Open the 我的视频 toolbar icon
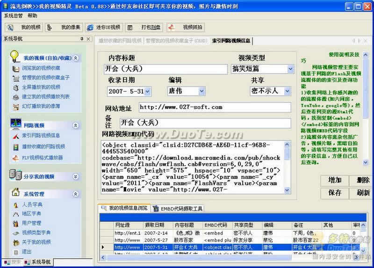The image size is (374, 268). (10, 28)
